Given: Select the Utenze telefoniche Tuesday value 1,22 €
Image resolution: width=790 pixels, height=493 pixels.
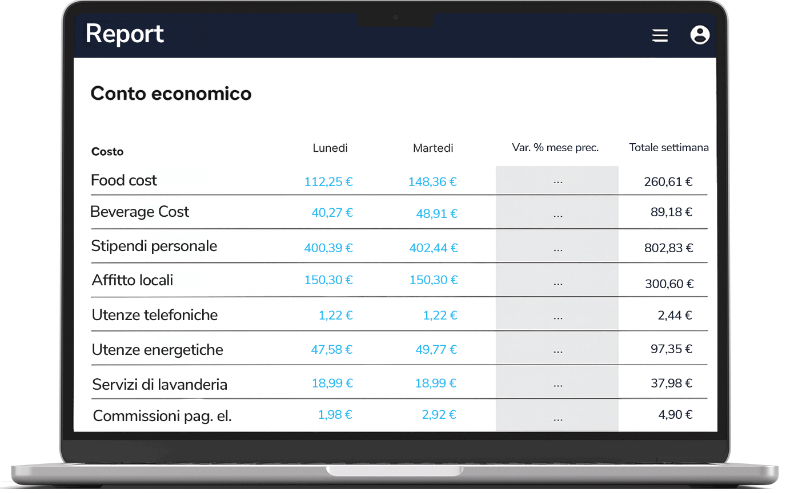Looking at the screenshot, I should [x=440, y=314].
